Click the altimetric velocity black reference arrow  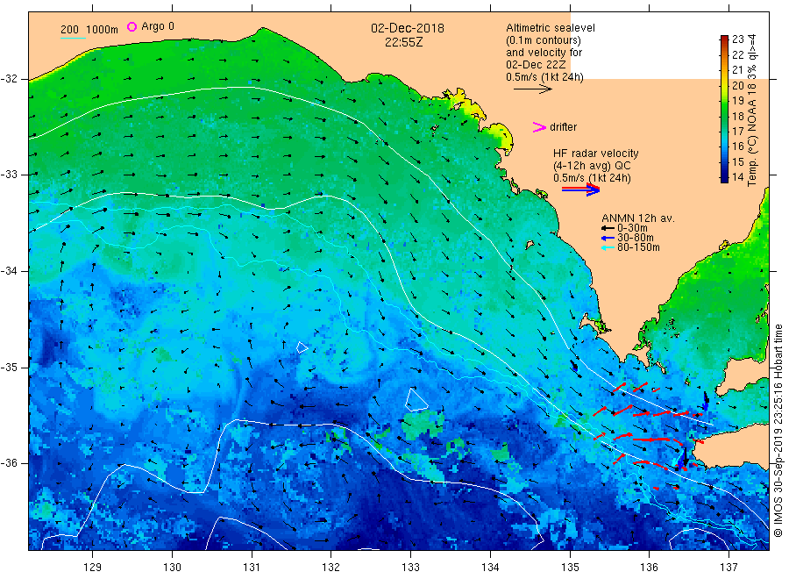pyautogui.click(x=532, y=89)
